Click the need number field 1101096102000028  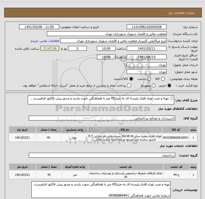pyautogui.click(x=146, y=27)
